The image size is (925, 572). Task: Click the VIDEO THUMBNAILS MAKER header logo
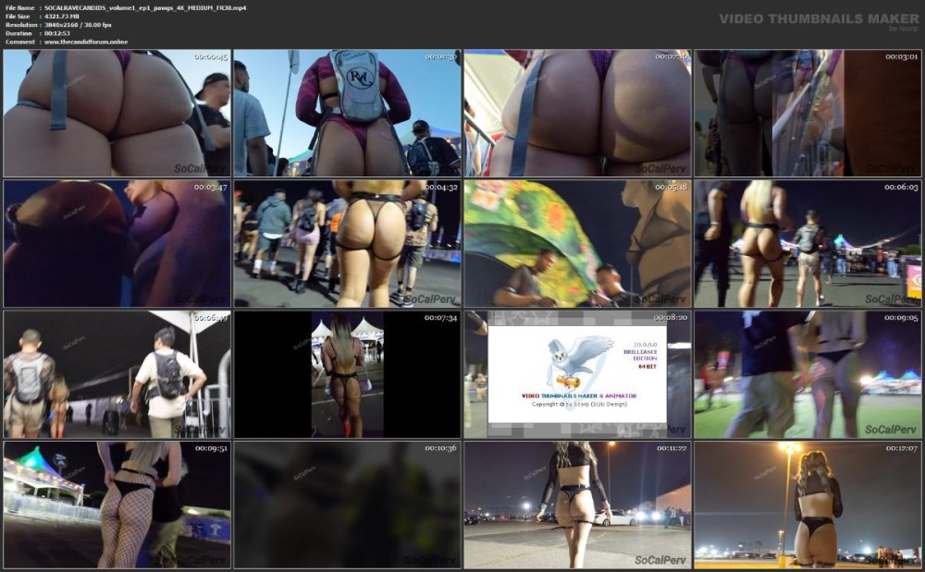(819, 20)
